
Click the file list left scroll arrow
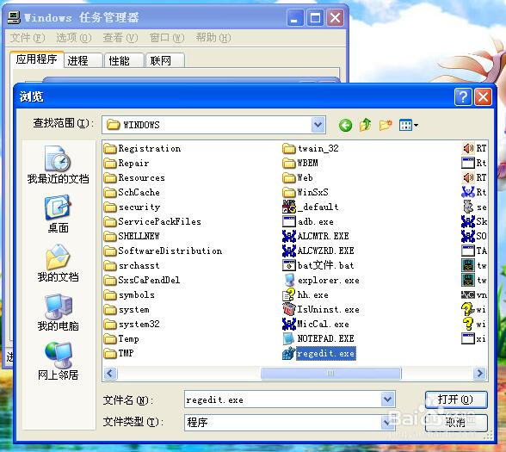(x=110, y=374)
